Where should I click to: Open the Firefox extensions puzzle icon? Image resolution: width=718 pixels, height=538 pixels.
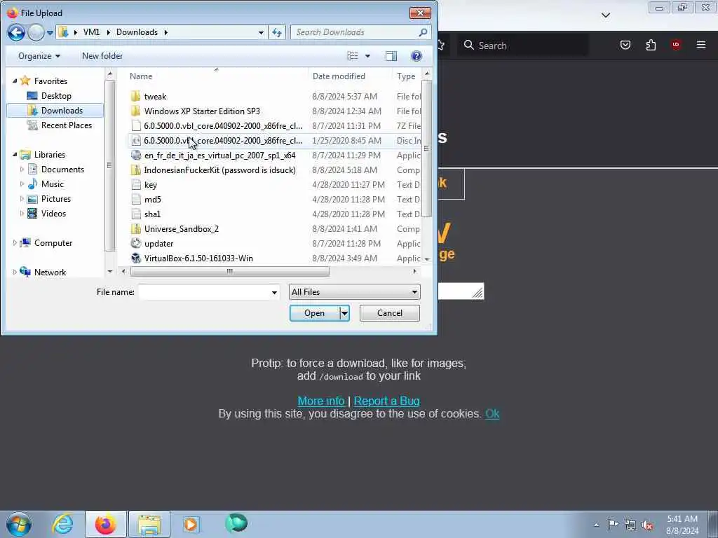pos(651,45)
